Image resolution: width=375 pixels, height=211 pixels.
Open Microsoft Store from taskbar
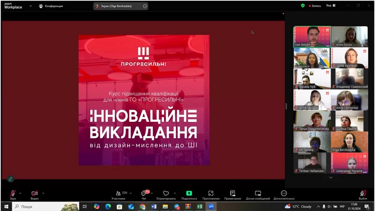[120, 206]
